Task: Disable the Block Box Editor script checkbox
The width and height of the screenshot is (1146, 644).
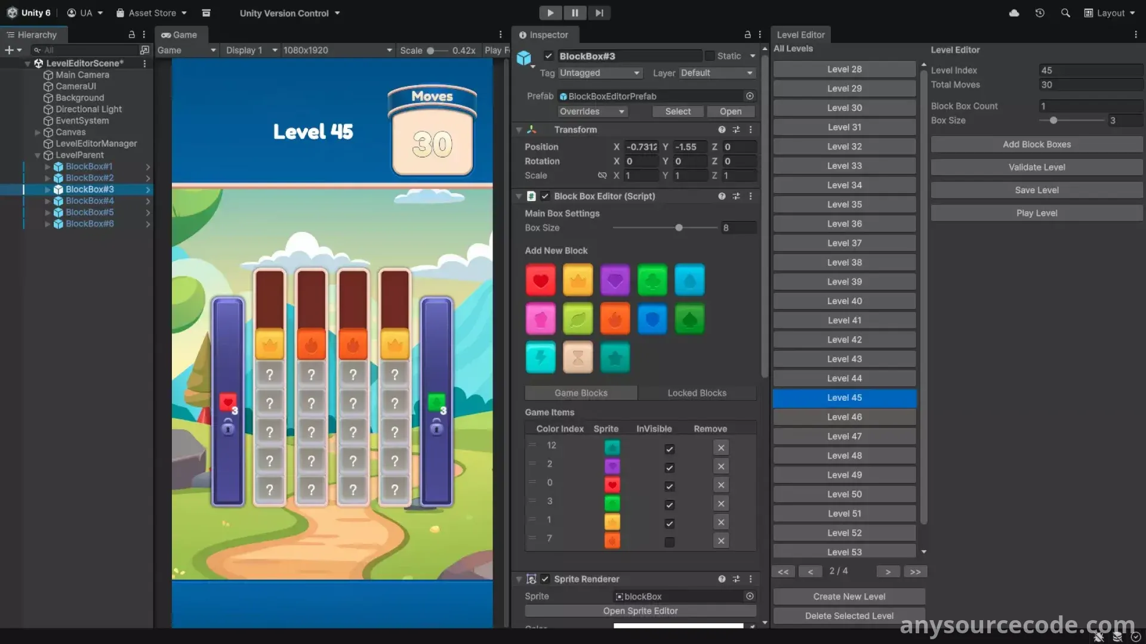Action: pyautogui.click(x=545, y=196)
